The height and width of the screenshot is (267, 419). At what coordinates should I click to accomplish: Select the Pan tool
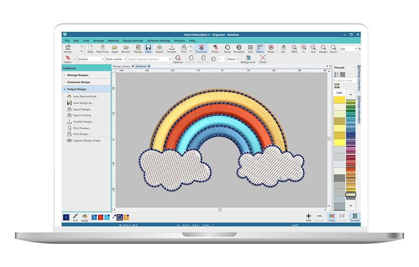point(283,49)
